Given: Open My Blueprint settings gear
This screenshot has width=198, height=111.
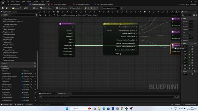Looking at the screenshot, I should tap(37, 15).
